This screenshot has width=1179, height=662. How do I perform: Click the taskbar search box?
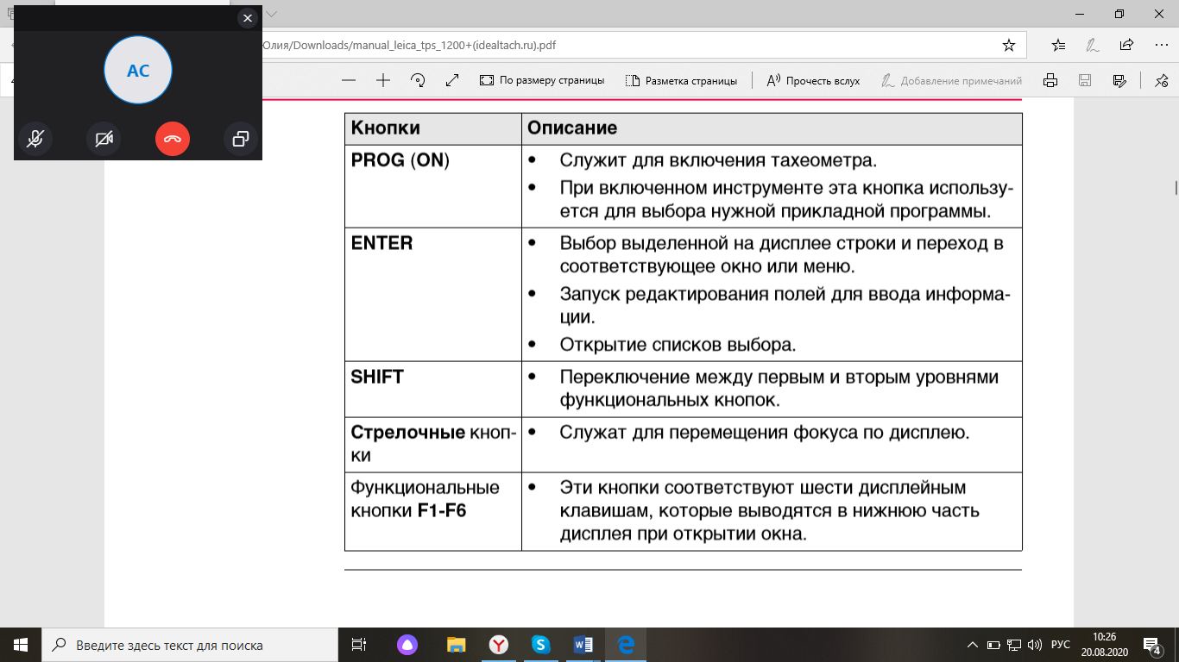[x=190, y=645]
